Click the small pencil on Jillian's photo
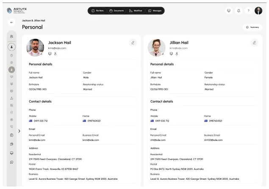This screenshot has width=269, height=189. tap(163, 54)
